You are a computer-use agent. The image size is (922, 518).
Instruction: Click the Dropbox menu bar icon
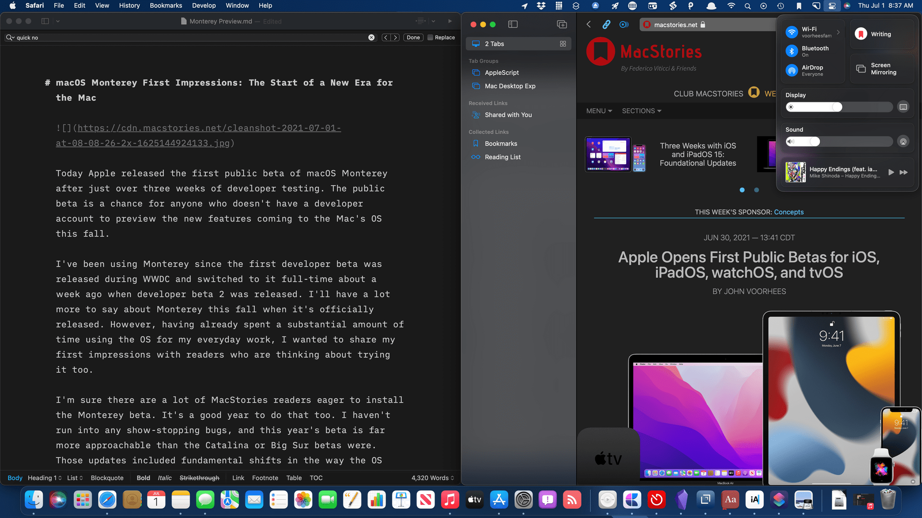coord(541,6)
